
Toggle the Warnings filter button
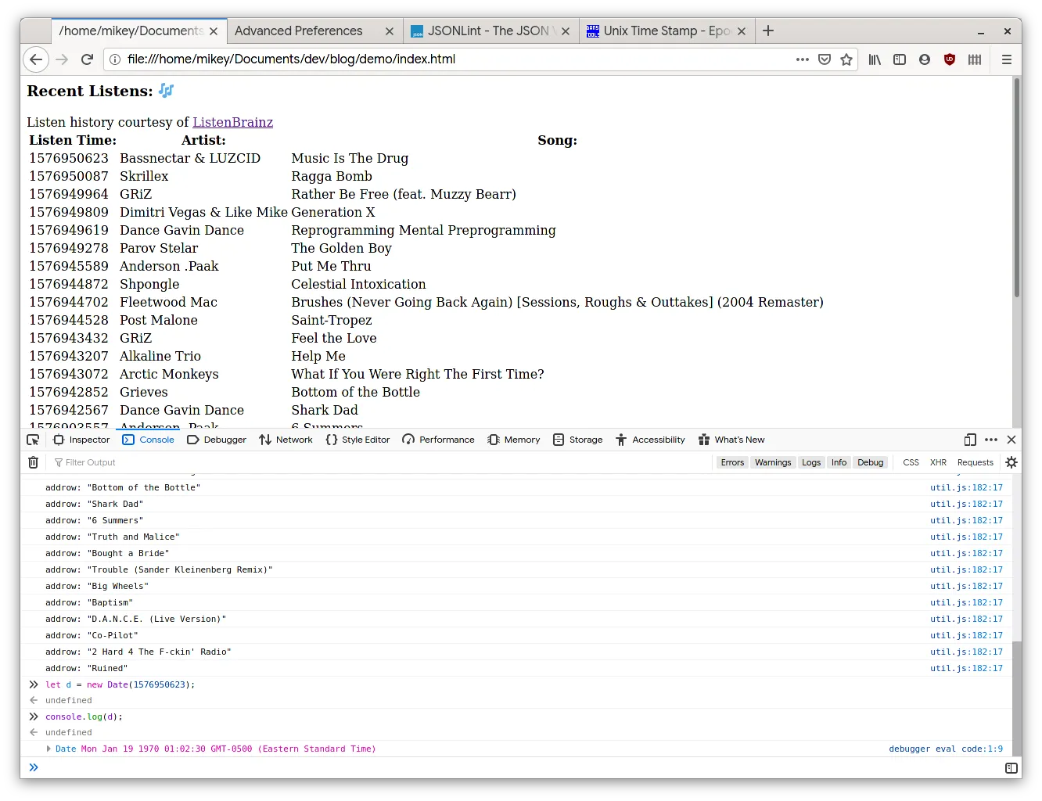(x=773, y=462)
